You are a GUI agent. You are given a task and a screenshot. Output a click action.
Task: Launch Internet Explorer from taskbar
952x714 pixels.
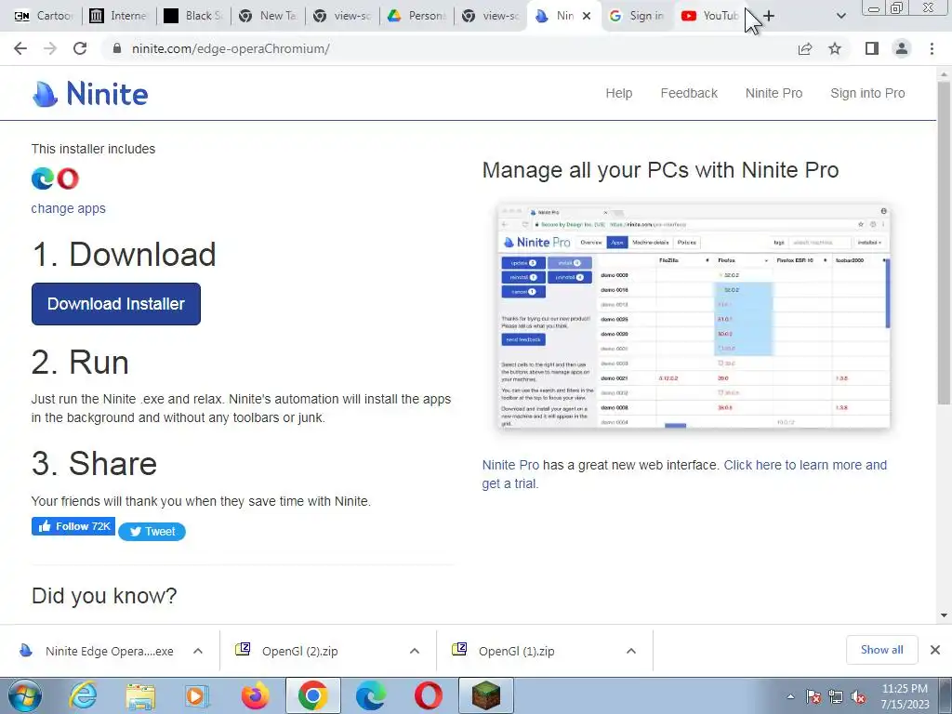[x=82, y=695]
